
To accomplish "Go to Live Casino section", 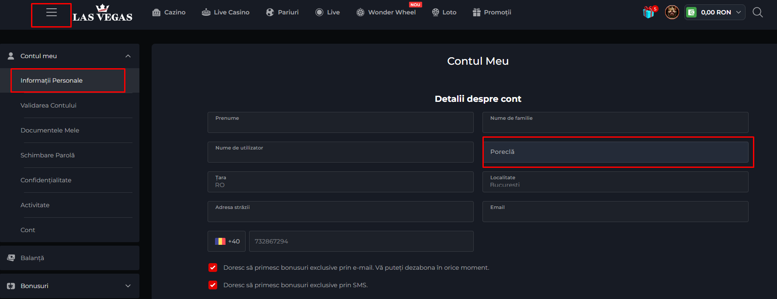I will click(x=225, y=12).
